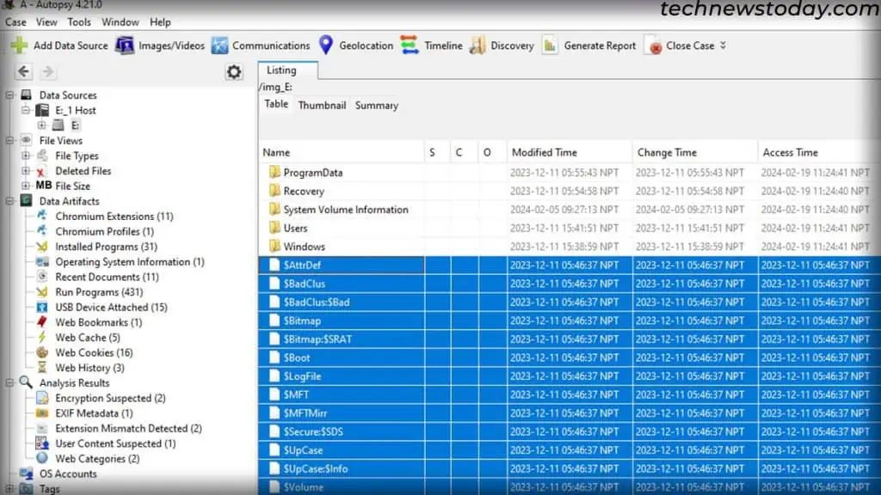Expand the File Size node
881x495 pixels.
coord(26,186)
